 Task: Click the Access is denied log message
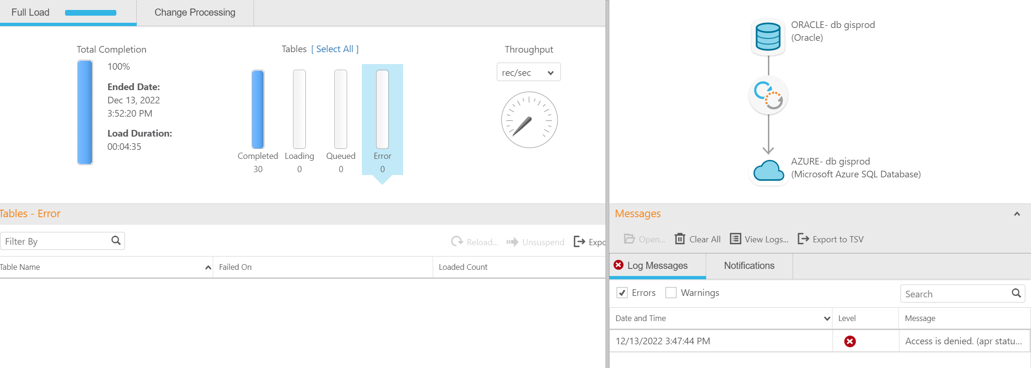coord(963,341)
